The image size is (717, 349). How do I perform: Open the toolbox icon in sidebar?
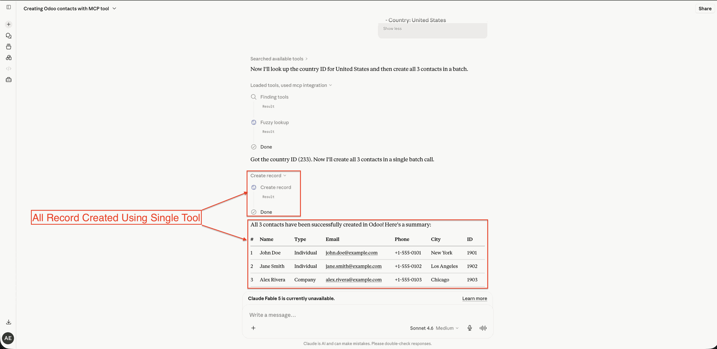(9, 80)
